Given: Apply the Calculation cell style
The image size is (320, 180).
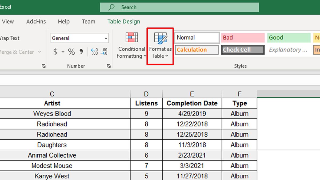Looking at the screenshot, I should click(197, 50).
